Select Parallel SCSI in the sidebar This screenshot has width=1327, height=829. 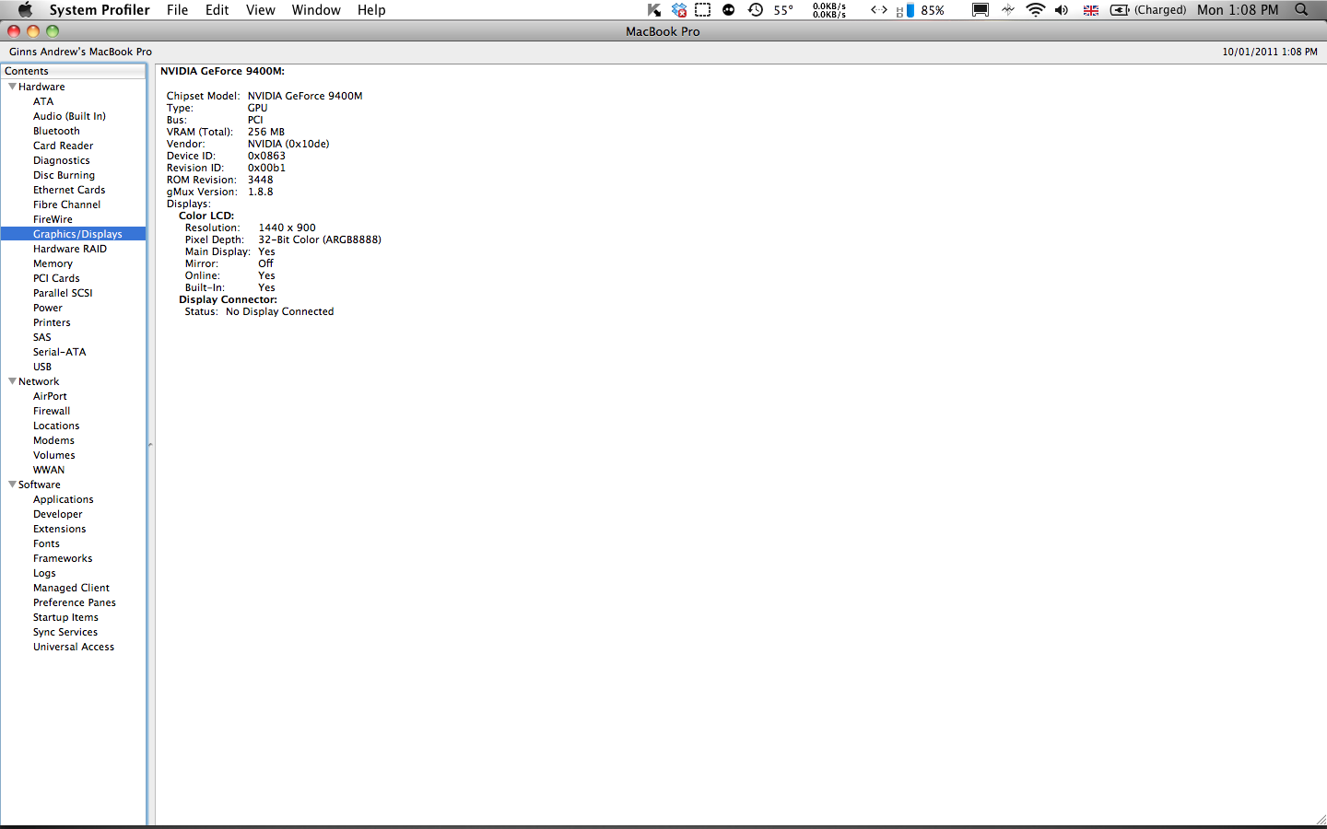point(63,293)
